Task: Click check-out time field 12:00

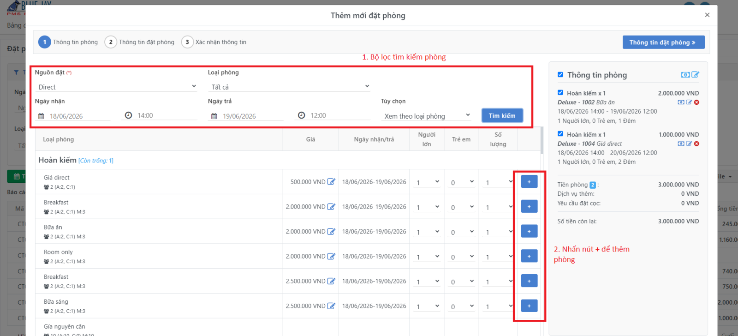Action: 339,115
